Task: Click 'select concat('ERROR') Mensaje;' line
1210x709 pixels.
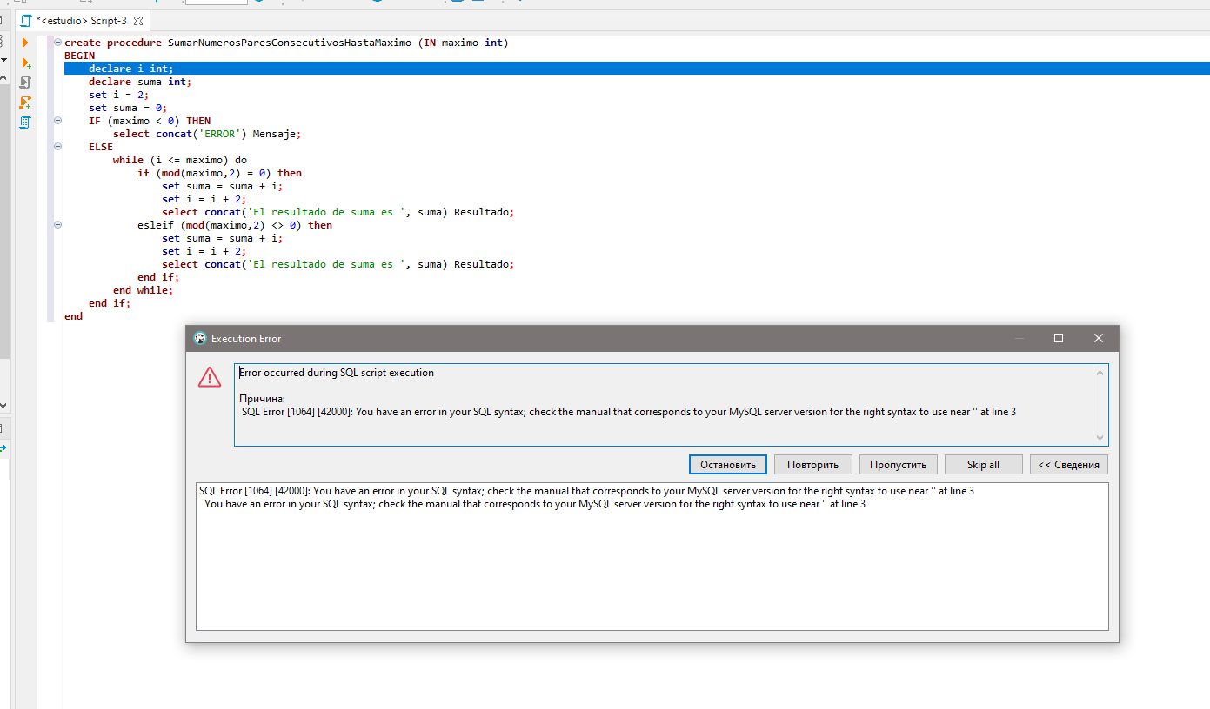Action: tap(207, 134)
